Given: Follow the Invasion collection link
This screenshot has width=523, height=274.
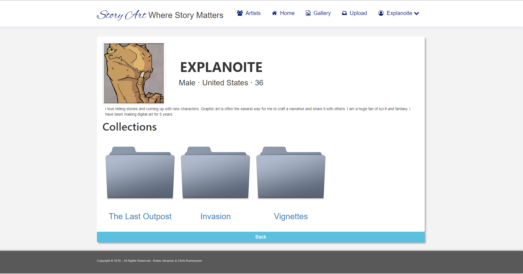Looking at the screenshot, I should 215,216.
